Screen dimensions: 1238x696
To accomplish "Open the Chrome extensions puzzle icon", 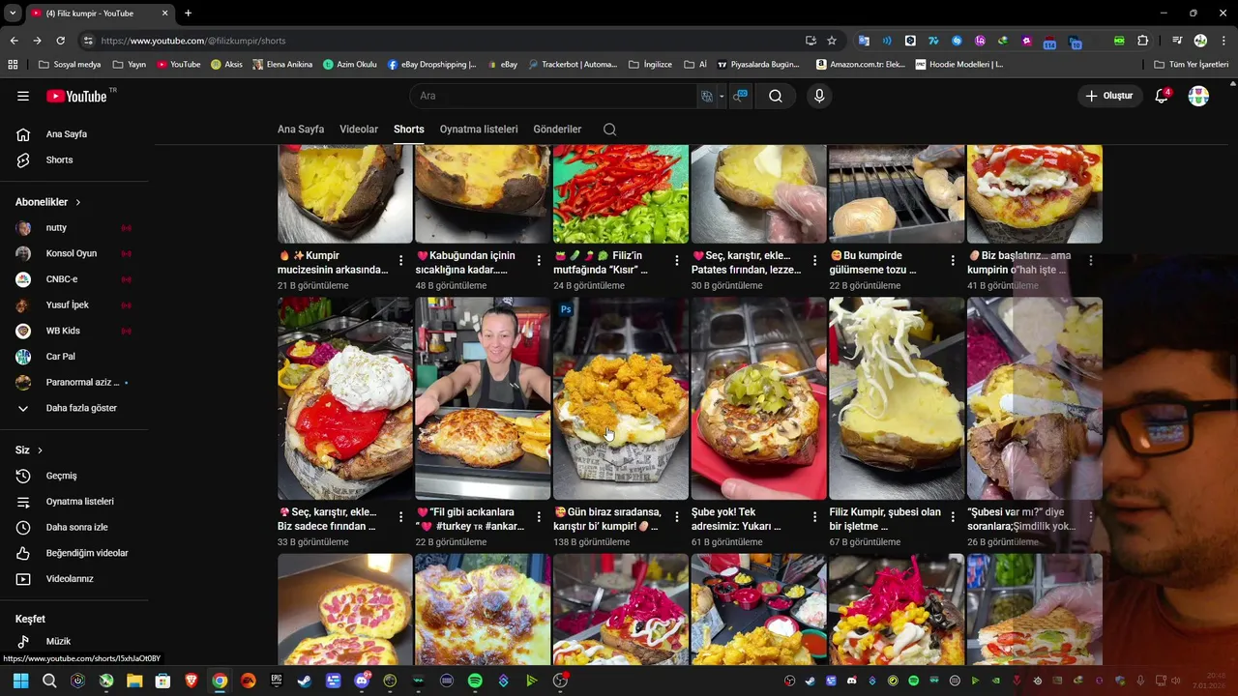I will 1143,41.
